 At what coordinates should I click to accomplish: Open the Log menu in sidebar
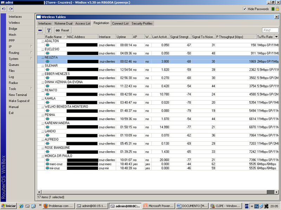click(x=11, y=77)
